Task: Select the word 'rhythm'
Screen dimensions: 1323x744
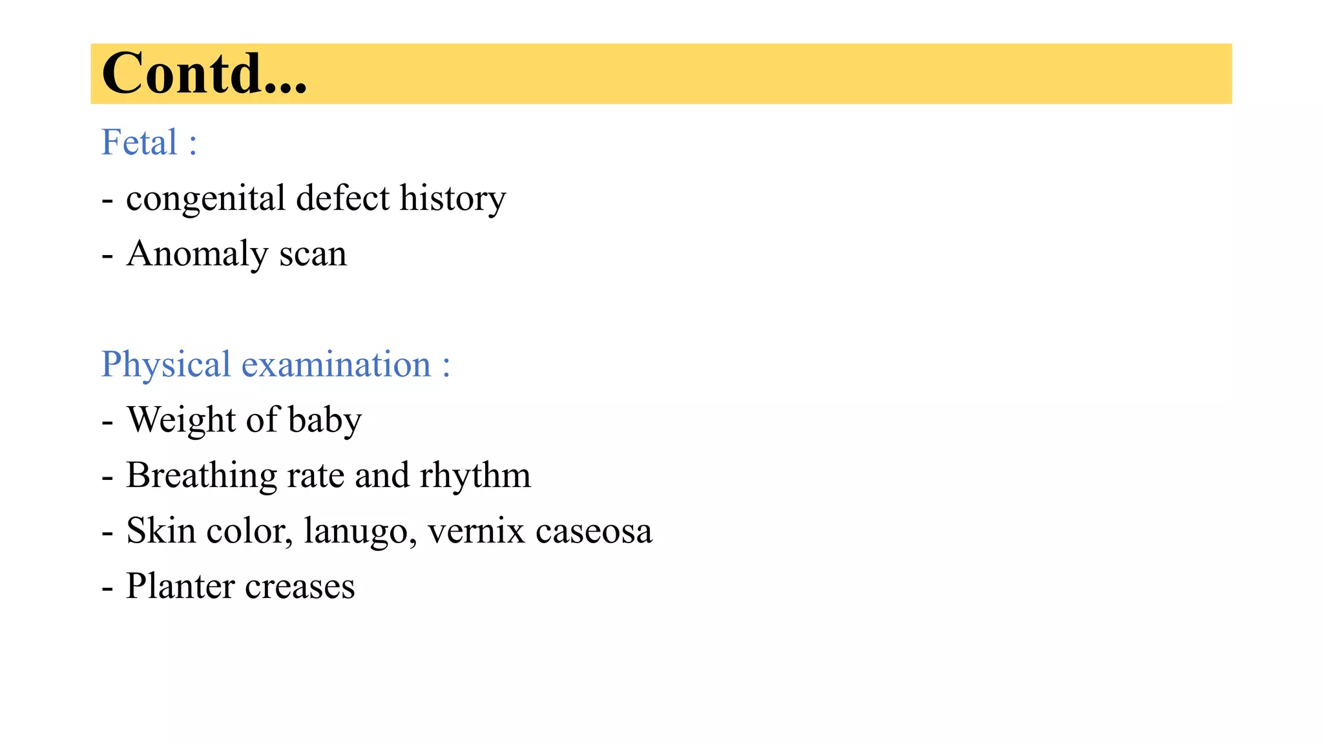Action: [475, 476]
